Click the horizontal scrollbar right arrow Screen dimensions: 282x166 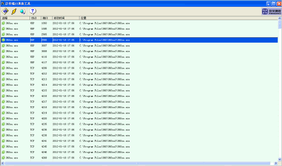coord(276,163)
